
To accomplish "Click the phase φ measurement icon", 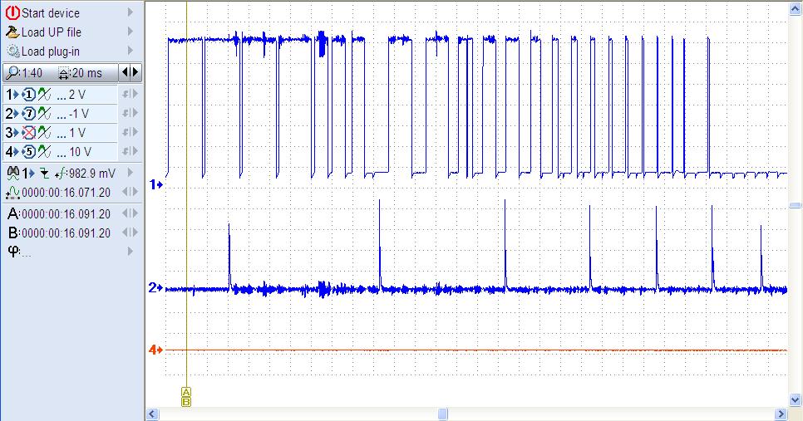I will click(14, 251).
